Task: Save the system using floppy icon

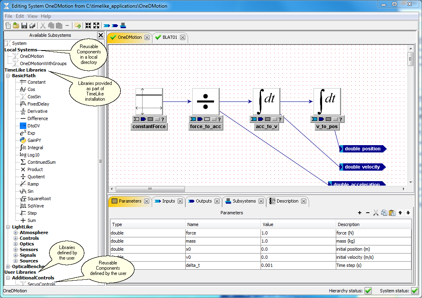Action: tap(24, 25)
